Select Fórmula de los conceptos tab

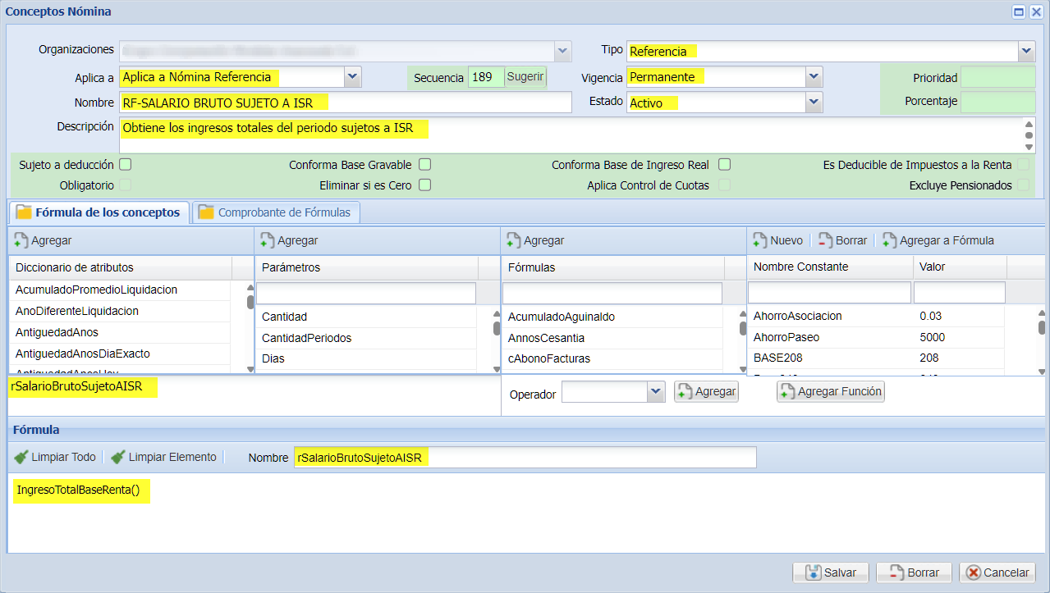[x=99, y=212]
